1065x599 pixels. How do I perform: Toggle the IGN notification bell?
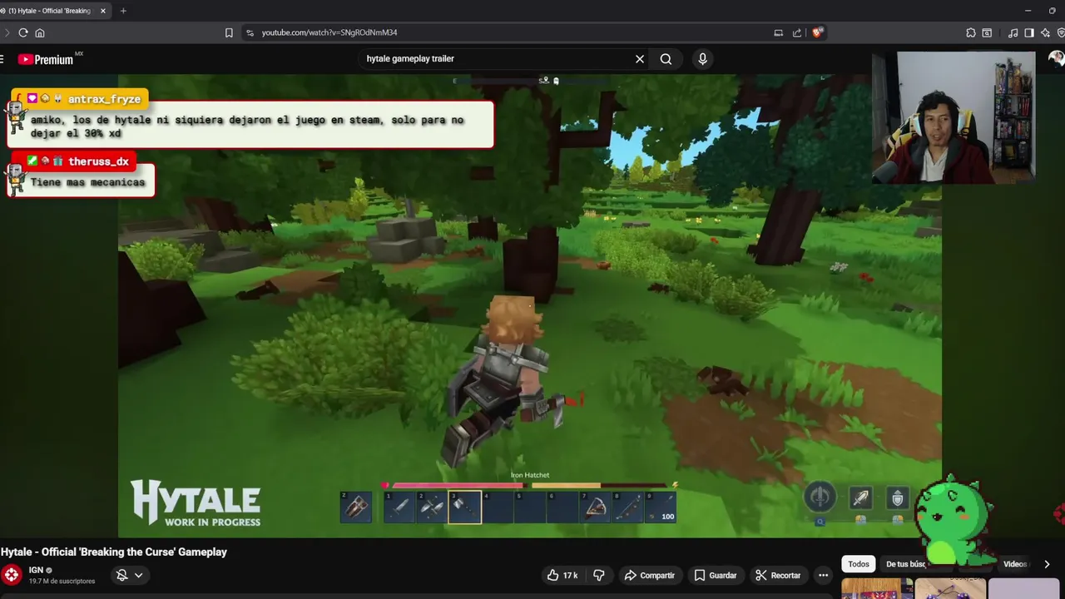121,575
